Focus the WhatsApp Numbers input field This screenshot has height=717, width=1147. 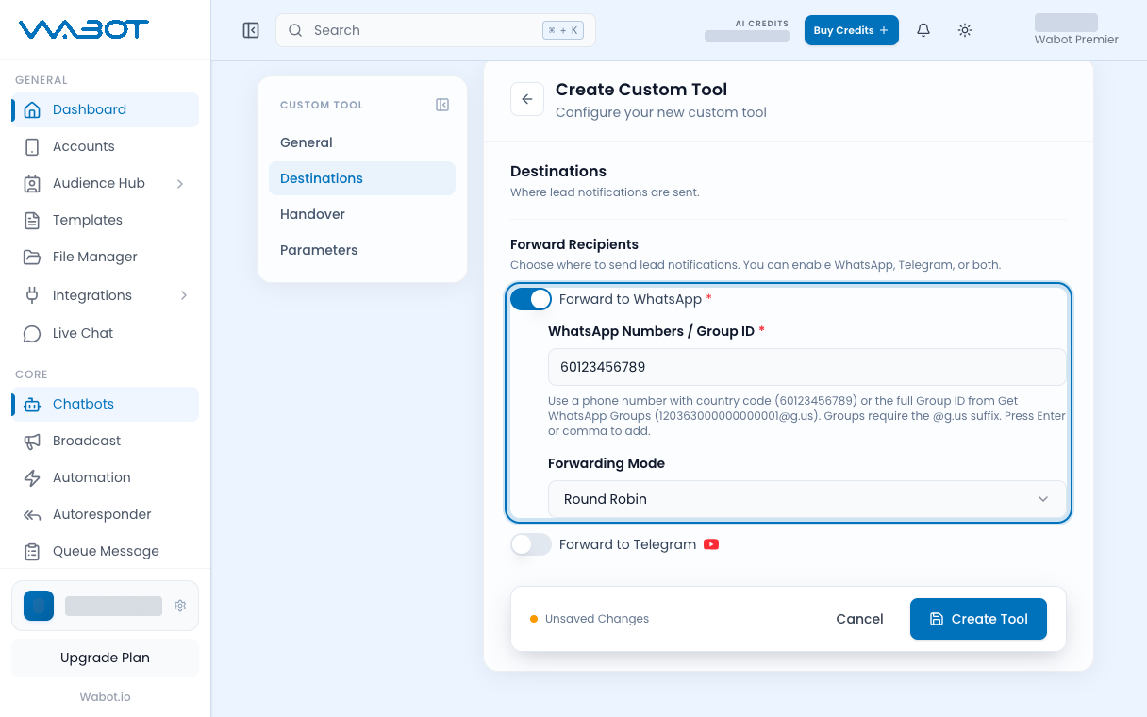click(x=807, y=367)
